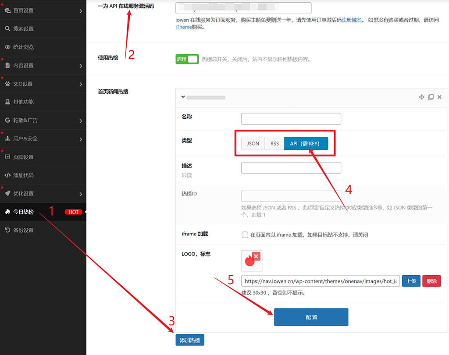The image size is (449, 355).
Task: Enable the iframe 加载 checkbox
Action: pyautogui.click(x=245, y=234)
